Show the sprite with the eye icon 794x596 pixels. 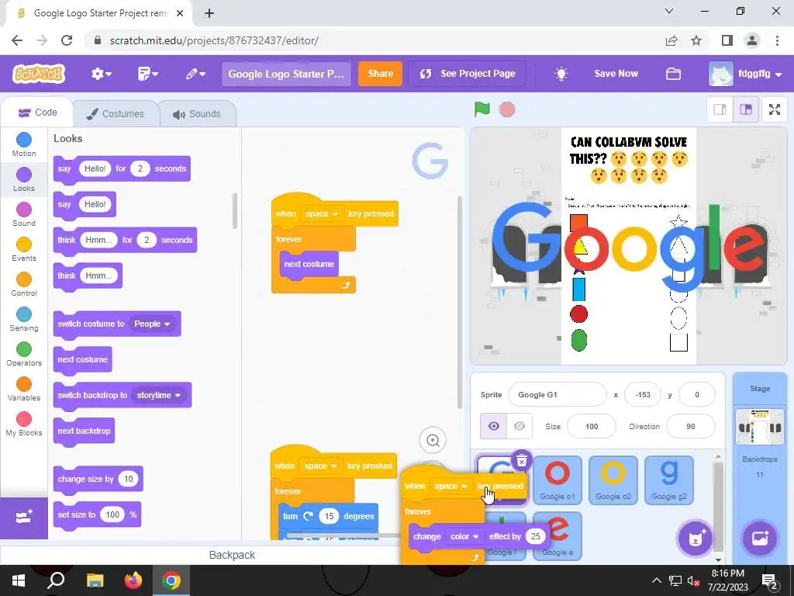click(494, 426)
